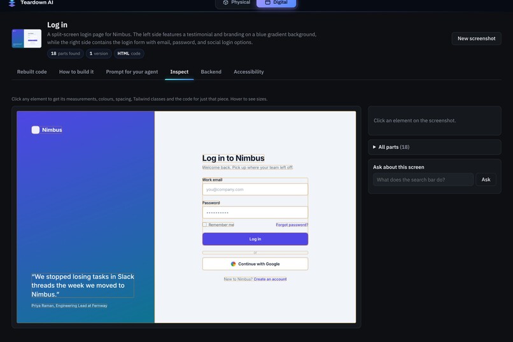The image size is (513, 342).
Task: Select the Log in to Nimbus heading
Action: 234,158
